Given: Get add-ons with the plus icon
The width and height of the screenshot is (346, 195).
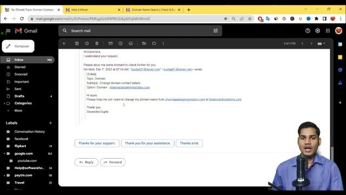Looking at the screenshot, I should (340, 102).
